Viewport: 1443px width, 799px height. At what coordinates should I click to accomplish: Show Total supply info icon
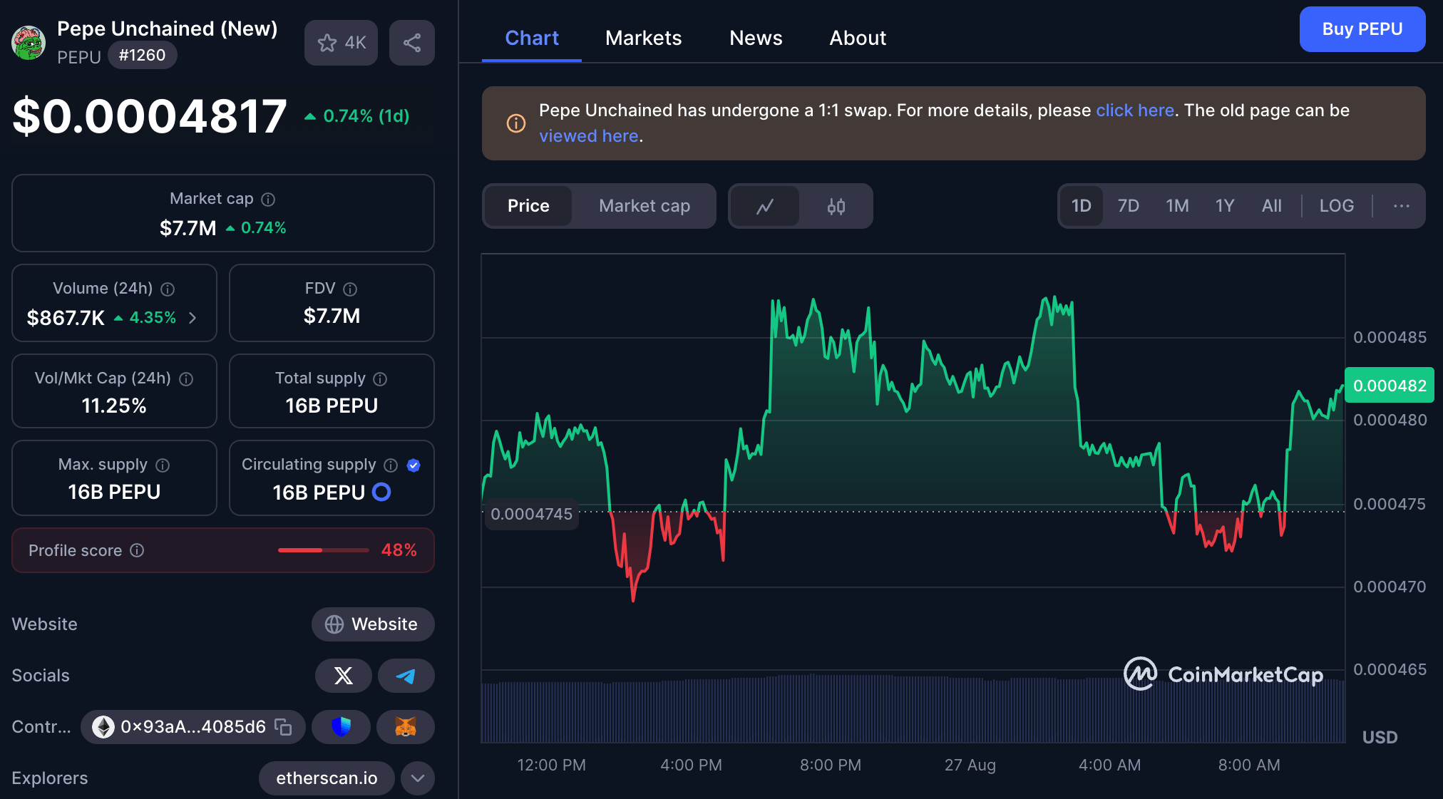[x=380, y=379]
